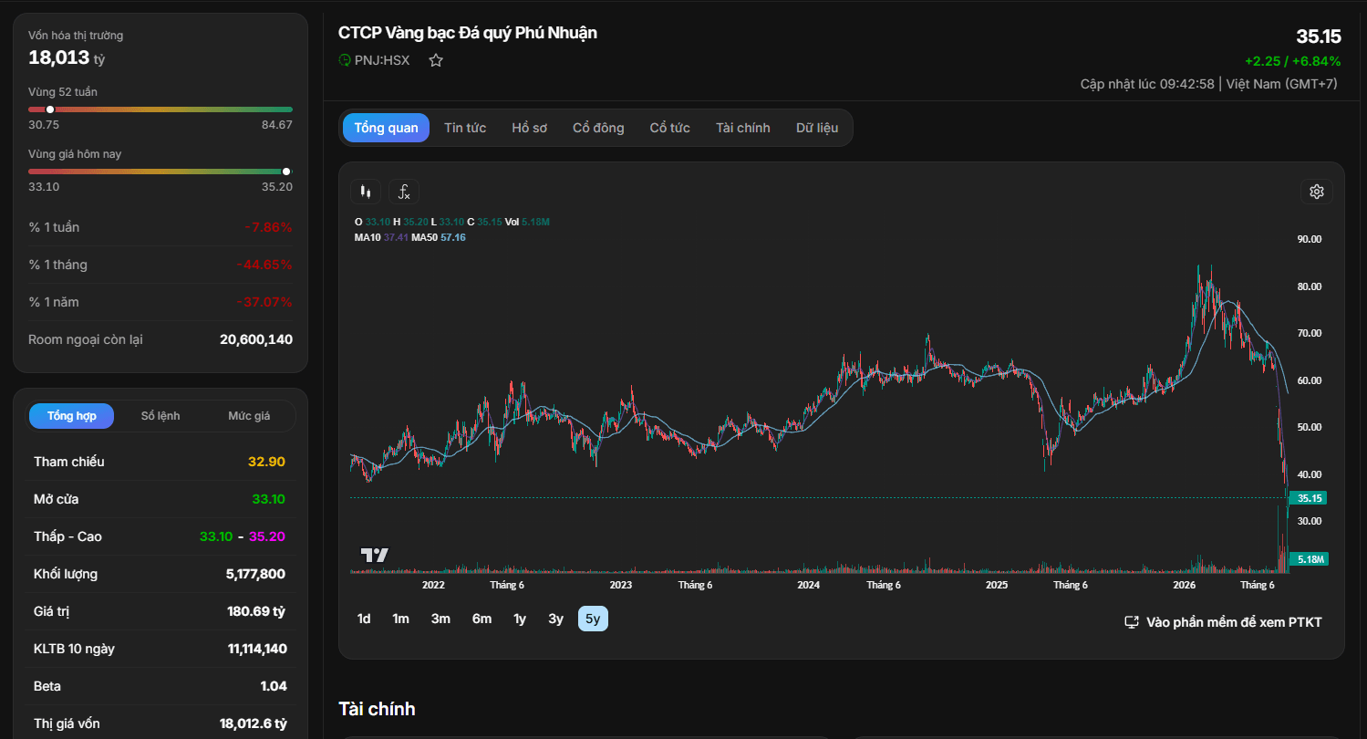Set chart range to 1d
The height and width of the screenshot is (739, 1367).
[364, 619]
